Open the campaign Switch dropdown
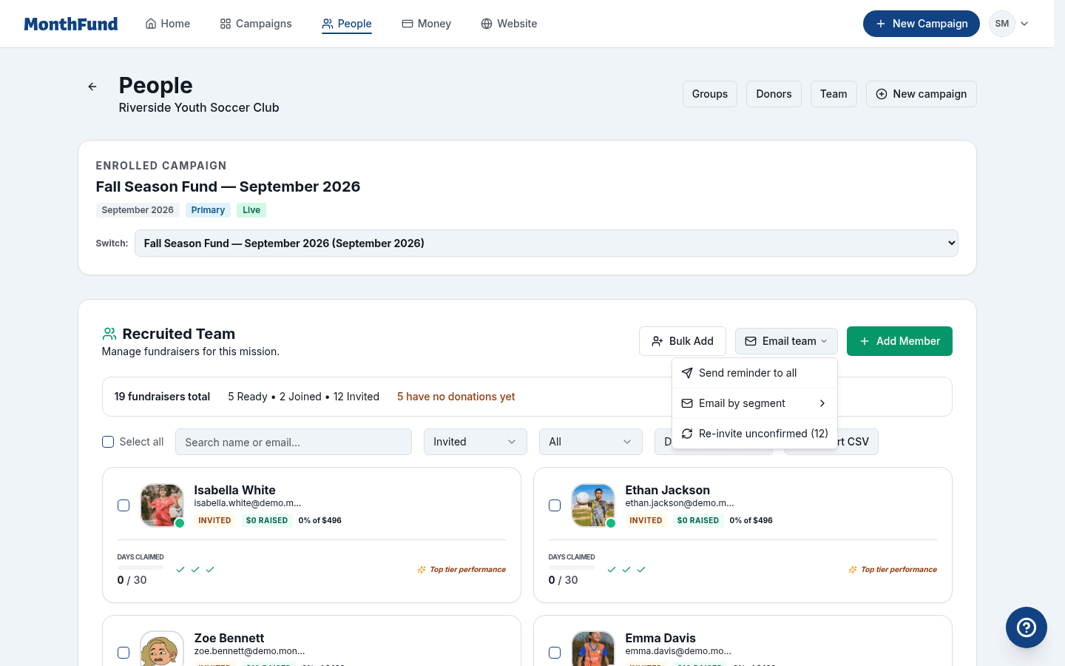Screen dimensions: 1065x666 (546, 243)
